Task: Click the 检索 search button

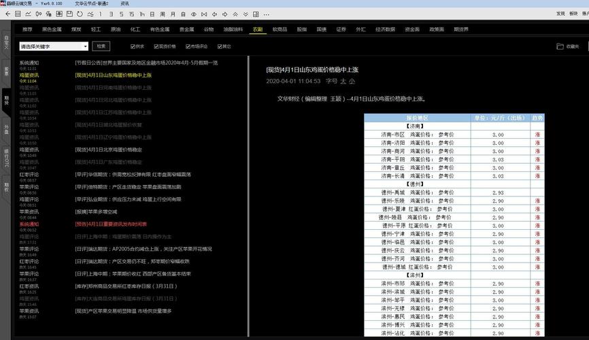Action: point(101,46)
